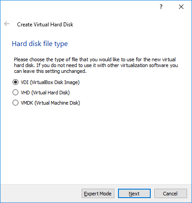
Task: Click the Create Virtual Hard Disk title text
Action: point(45,25)
